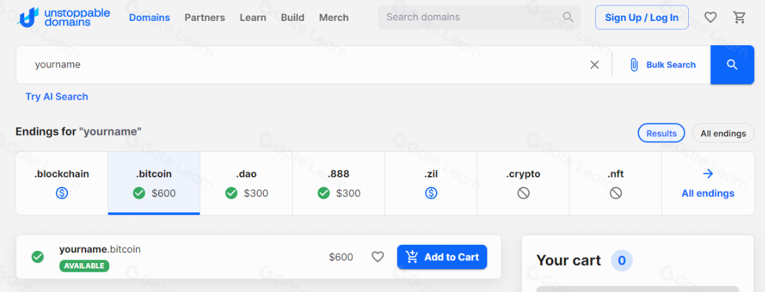Click Sign Up / Log In button
Image resolution: width=765 pixels, height=292 pixels.
[642, 18]
